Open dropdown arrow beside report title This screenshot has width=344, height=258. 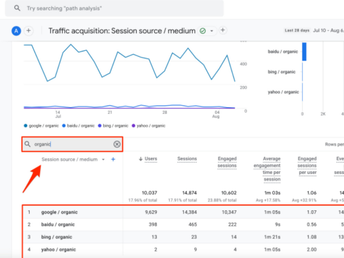[x=212, y=31]
